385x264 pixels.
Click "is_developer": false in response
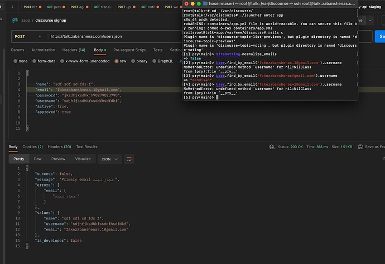(x=58, y=241)
